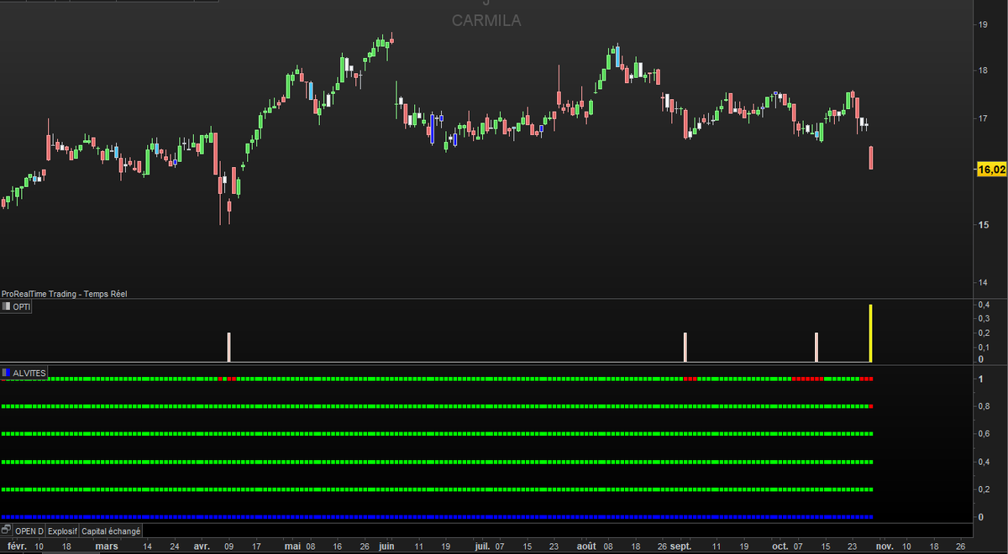Click the 'juil.' label on the time axis
The width and height of the screenshot is (1008, 554).
[482, 546]
